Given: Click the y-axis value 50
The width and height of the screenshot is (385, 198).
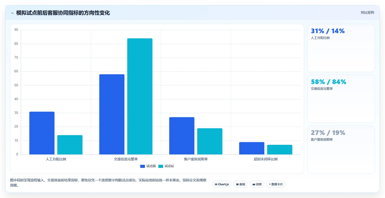Looking at the screenshot, I should click(16, 85).
